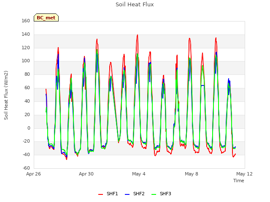Viewport: 270px width, 202px height.
Task: Click the 20 y-axis tick label
Action: click(x=27, y=114)
